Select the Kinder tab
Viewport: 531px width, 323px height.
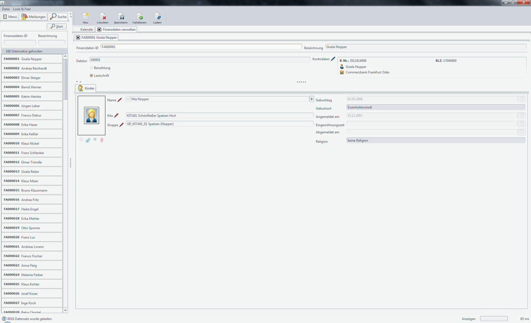pyautogui.click(x=86, y=88)
